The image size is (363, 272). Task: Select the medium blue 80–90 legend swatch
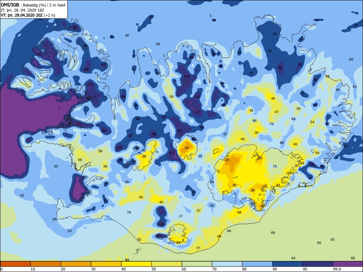coord(257,264)
